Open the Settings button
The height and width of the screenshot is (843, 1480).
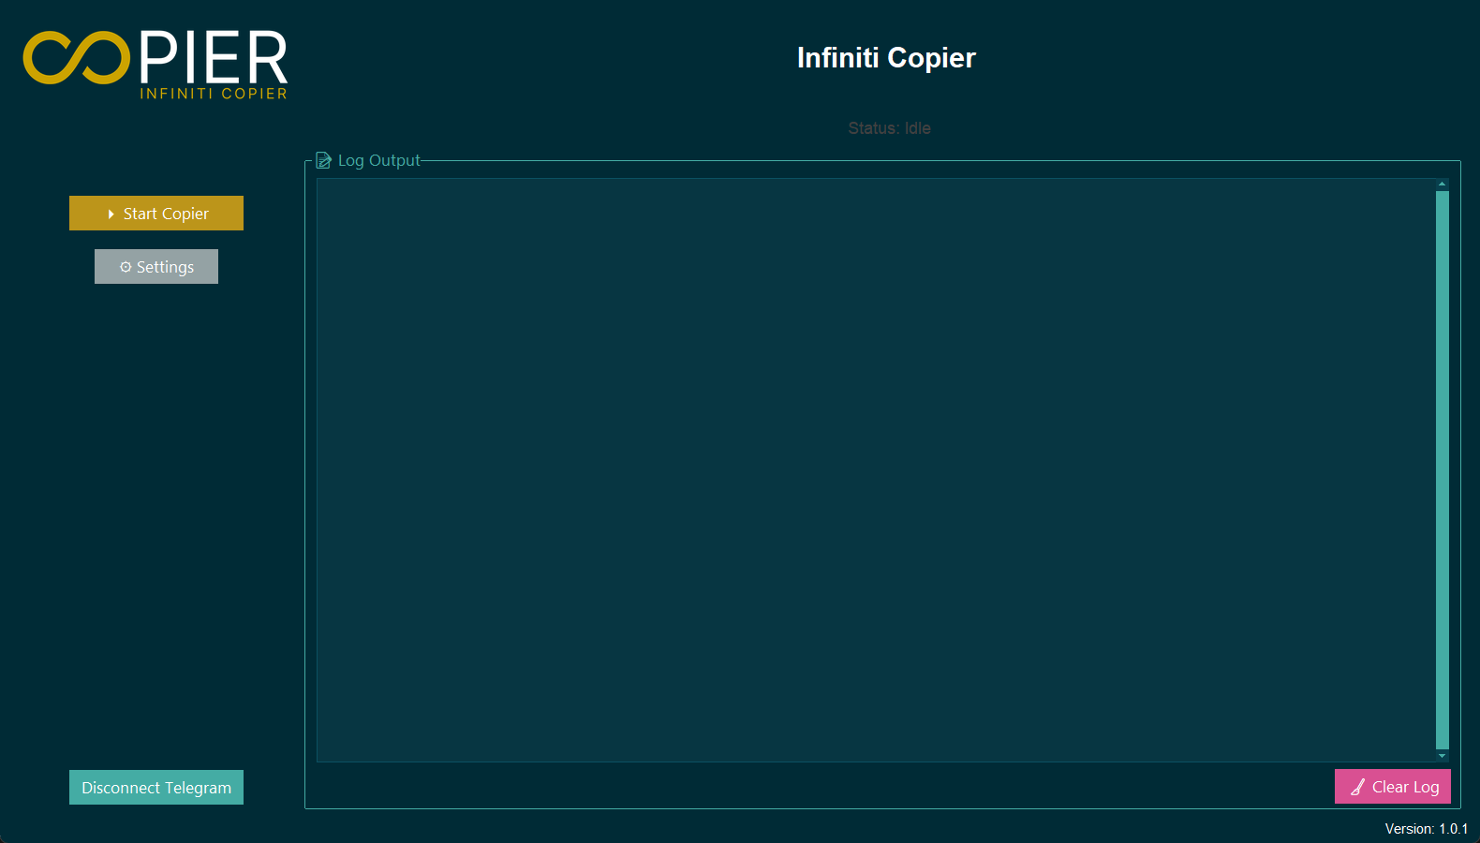pyautogui.click(x=156, y=266)
